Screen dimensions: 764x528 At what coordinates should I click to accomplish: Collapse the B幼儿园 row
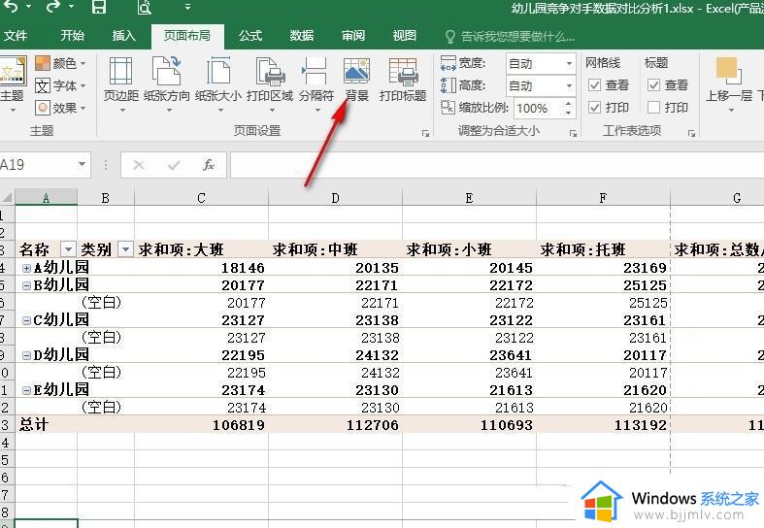(26, 285)
